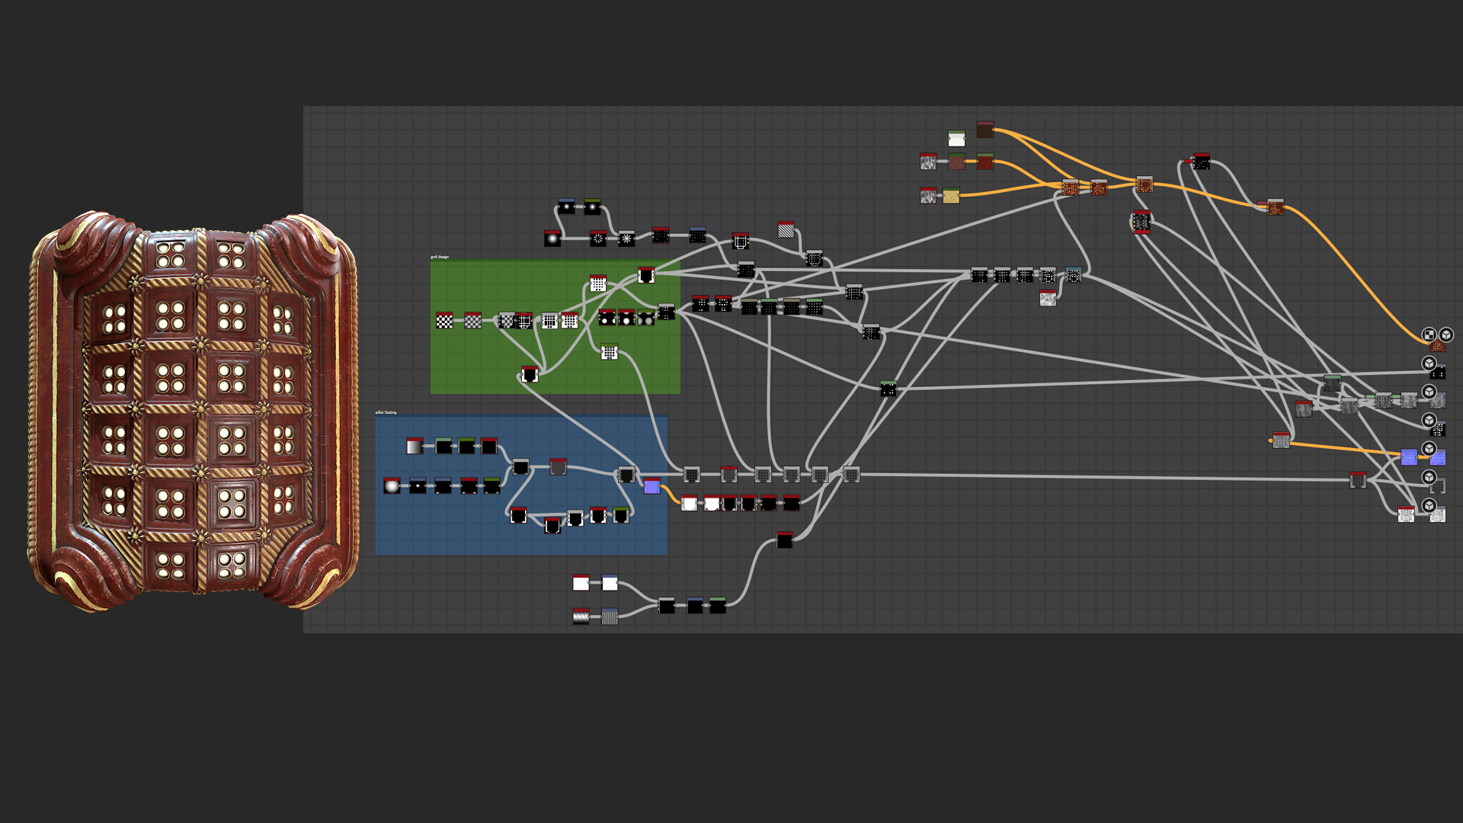The width and height of the screenshot is (1463, 823).
Task: Click the vertical stripes node at graph bottom
Action: click(x=610, y=616)
